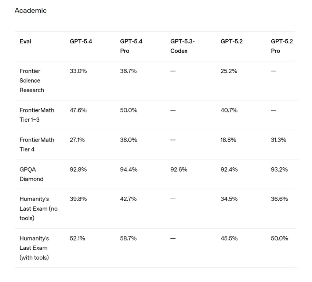
Task: Click the Eval column header
Action: tap(25, 42)
